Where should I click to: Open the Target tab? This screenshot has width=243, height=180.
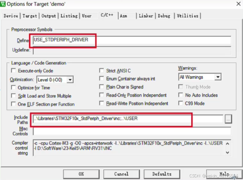click(30, 16)
